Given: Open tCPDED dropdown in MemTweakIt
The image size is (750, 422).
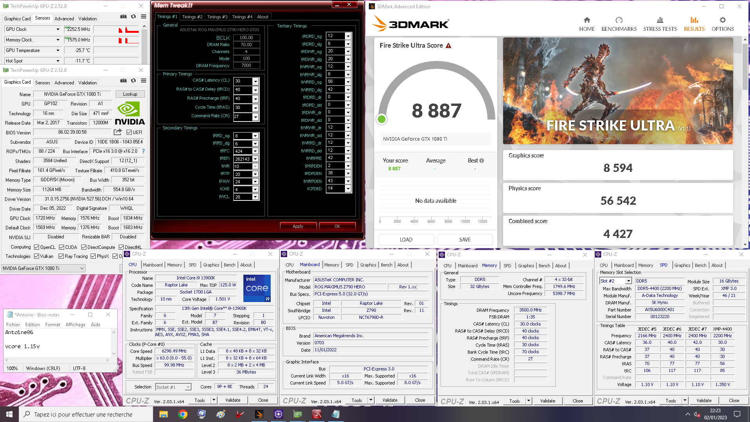Looking at the screenshot, I should tap(348, 189).
